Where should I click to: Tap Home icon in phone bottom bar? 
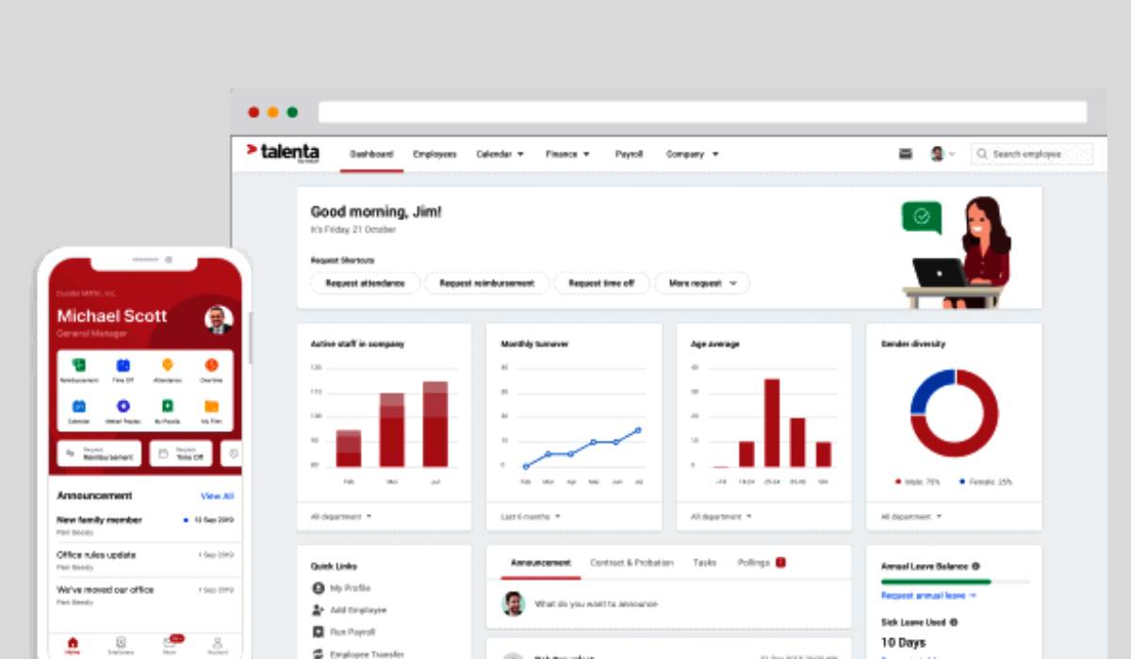(x=73, y=644)
